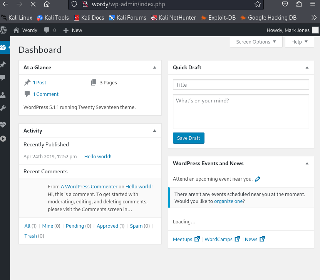This screenshot has height=280, width=320.
Task: Click Save Draft button
Action: 189,138
